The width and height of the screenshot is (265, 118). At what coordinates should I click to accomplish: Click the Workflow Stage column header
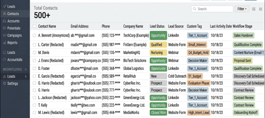[x=242, y=26]
